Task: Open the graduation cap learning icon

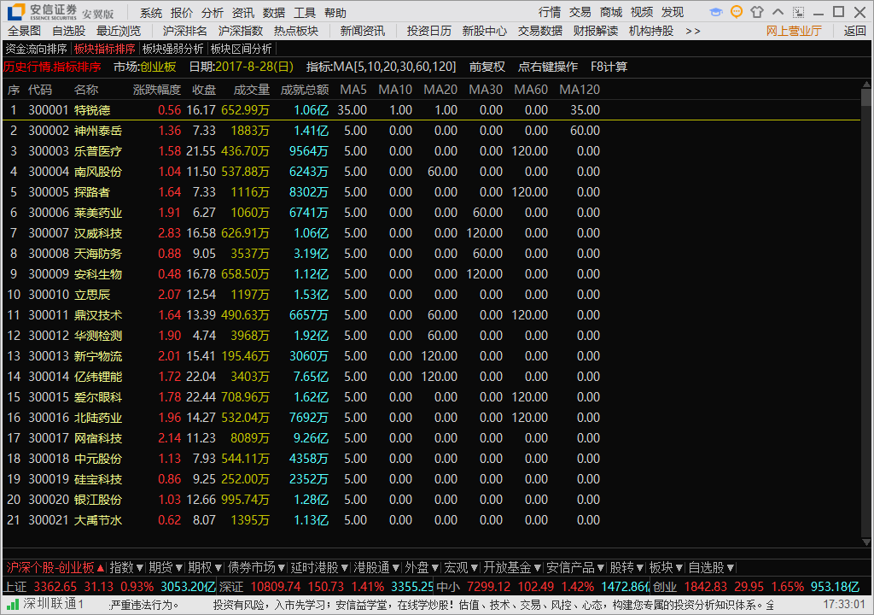Action: 716,12
